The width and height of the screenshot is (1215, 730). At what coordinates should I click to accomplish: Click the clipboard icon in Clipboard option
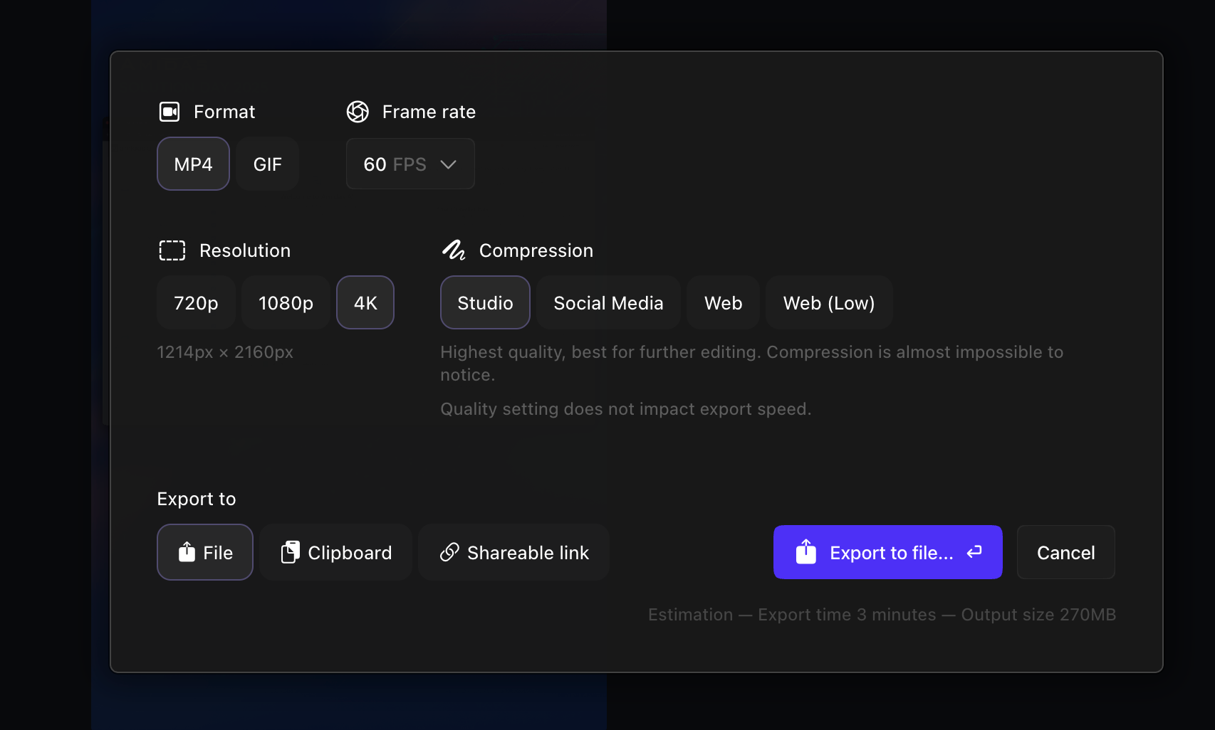[291, 552]
